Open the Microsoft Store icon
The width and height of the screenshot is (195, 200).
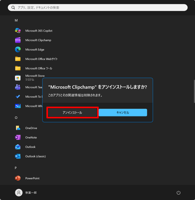tap(18, 78)
